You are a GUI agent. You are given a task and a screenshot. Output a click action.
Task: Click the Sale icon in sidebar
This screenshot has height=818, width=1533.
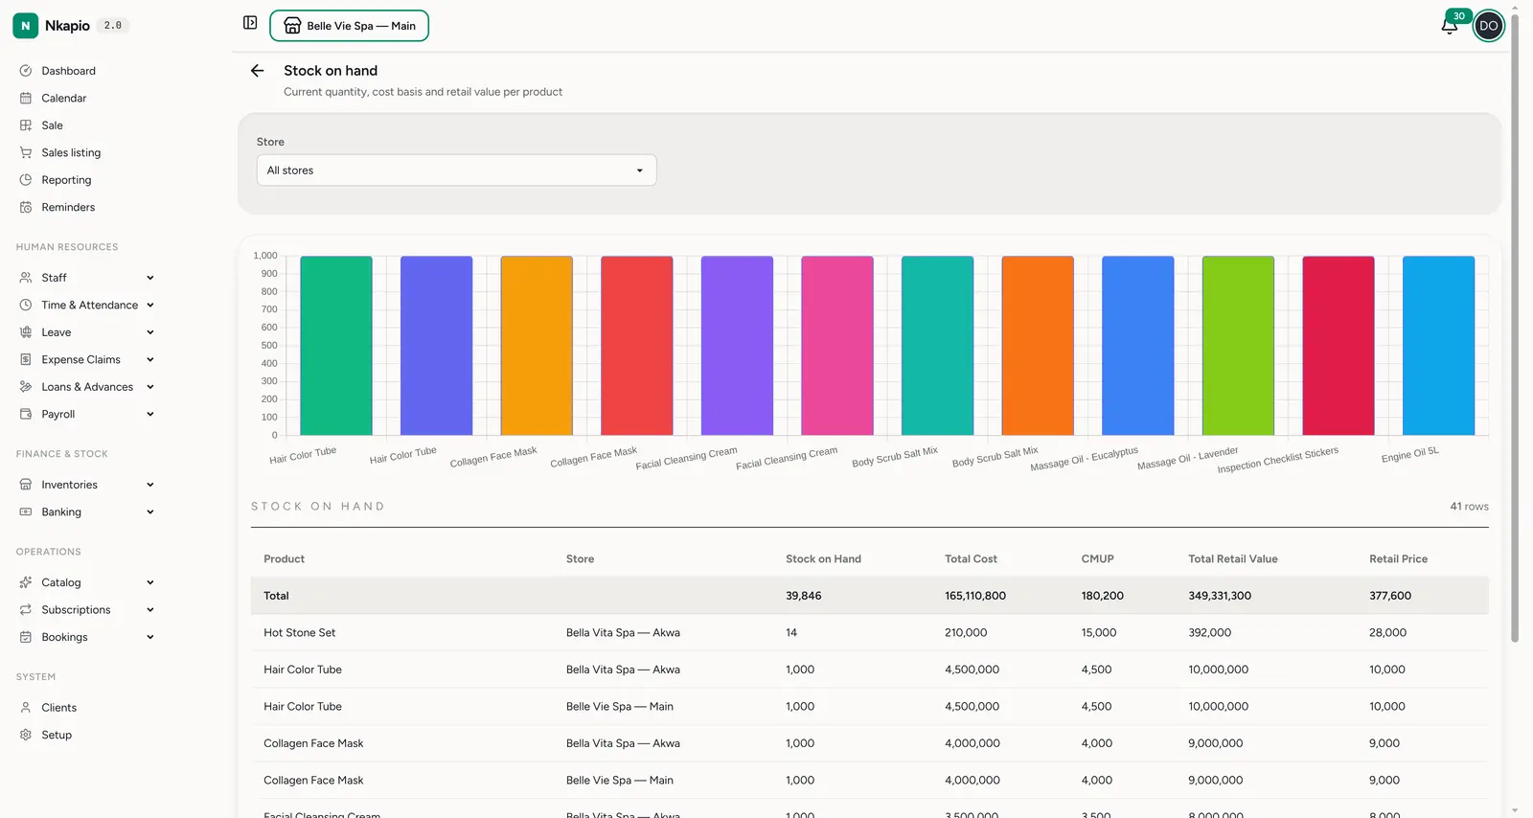click(x=26, y=125)
